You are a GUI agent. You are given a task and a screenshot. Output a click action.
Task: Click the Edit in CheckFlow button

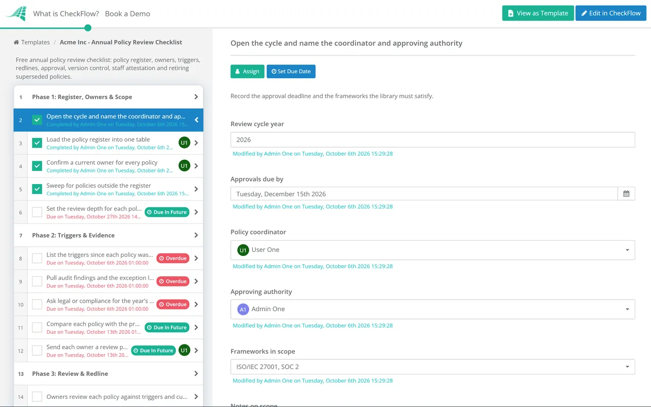click(611, 13)
